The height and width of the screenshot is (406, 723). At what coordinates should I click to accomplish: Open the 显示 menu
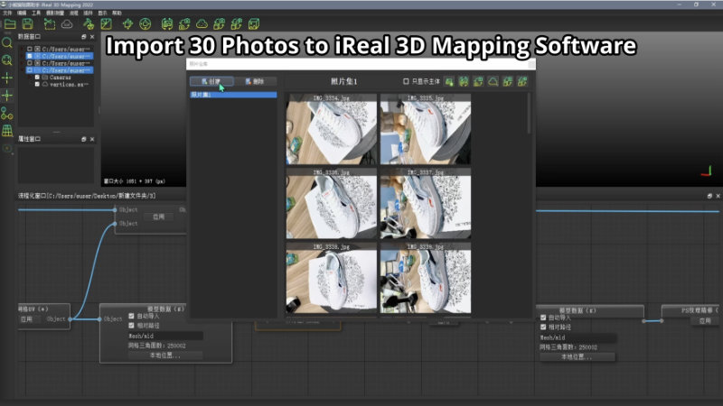click(x=102, y=13)
